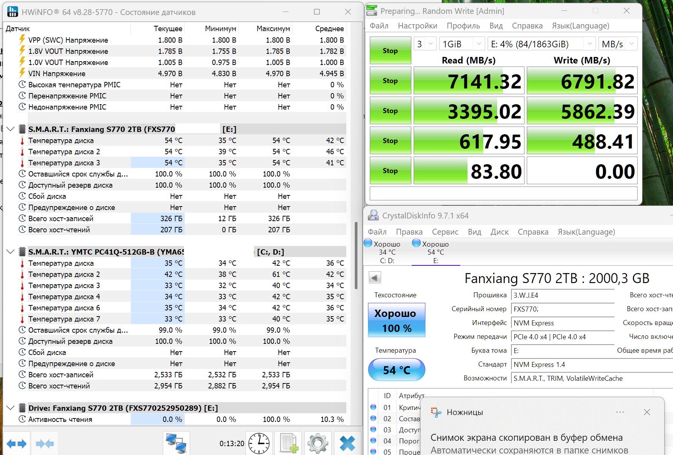Viewport: 673px width, 455px height.
Task: Collapse the Drive Fanxiang S770 section
Action: point(11,408)
